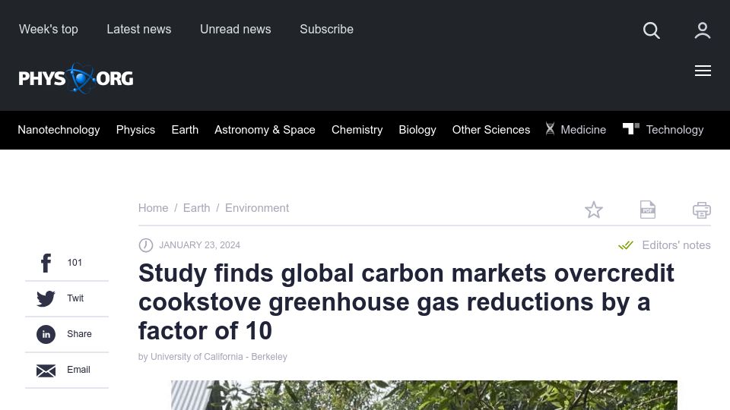
Task: Click the Facebook share icon
Action: pos(46,263)
